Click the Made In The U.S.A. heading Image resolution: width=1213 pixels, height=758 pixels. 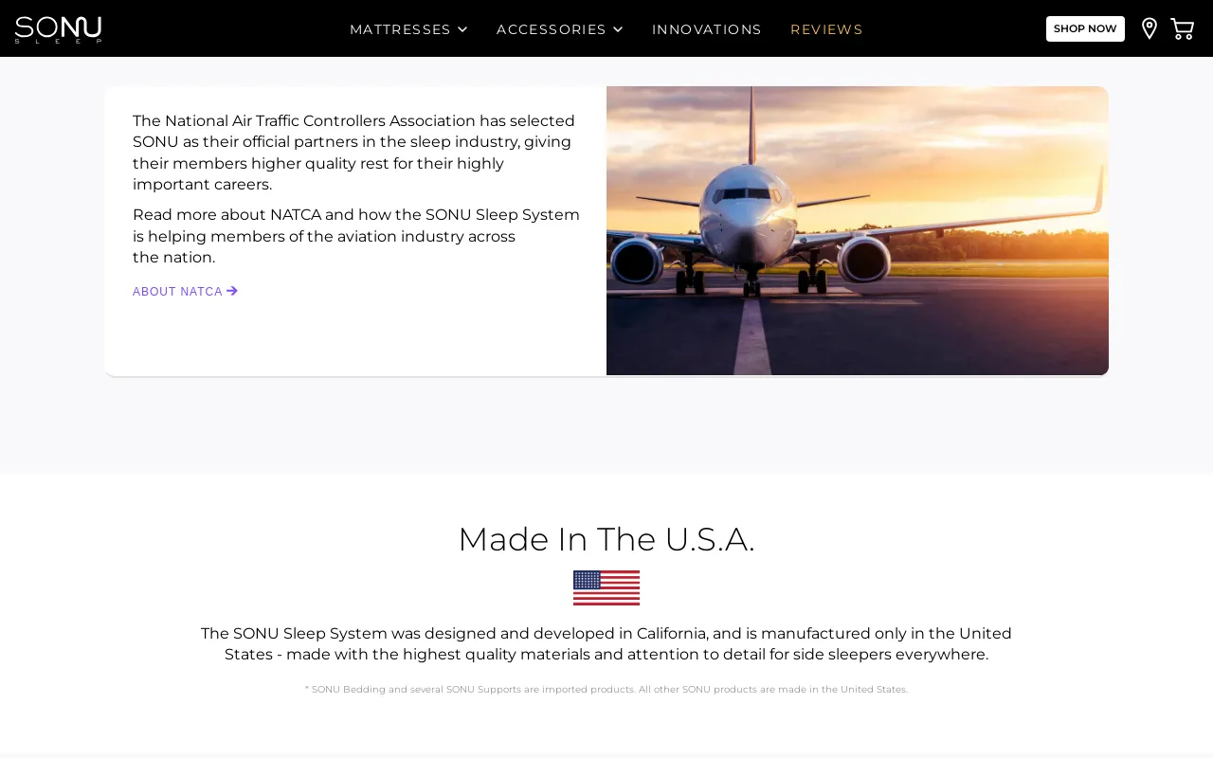606,539
